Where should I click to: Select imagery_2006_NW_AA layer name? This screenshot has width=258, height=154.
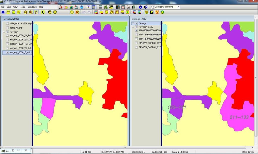click(x=21, y=44)
